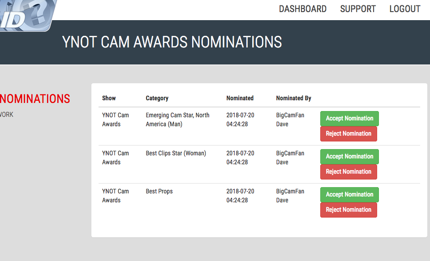Click LOGOUT to sign out
Viewport: 430px width, 261px height.
click(404, 9)
